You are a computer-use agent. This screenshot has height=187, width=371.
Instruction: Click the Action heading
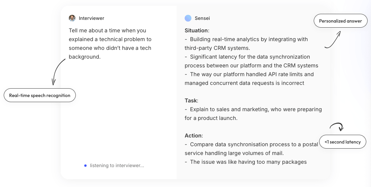click(193, 135)
